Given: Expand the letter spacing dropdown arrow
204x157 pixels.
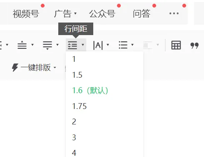Looking at the screenshot, I should point(108,45).
